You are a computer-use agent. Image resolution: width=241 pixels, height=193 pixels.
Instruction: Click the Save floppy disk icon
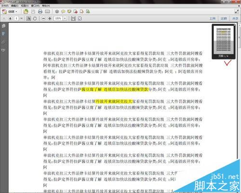coord(33,12)
